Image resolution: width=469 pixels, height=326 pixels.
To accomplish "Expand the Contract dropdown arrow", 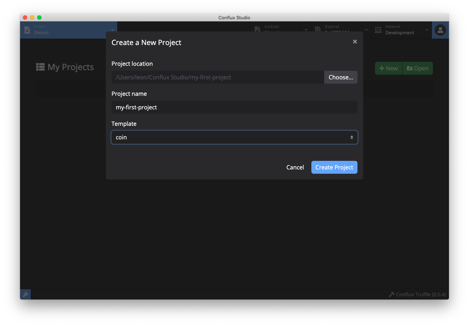I will coord(306,30).
